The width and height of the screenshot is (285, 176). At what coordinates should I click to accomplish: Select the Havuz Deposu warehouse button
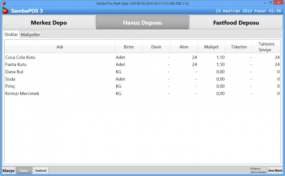[142, 23]
